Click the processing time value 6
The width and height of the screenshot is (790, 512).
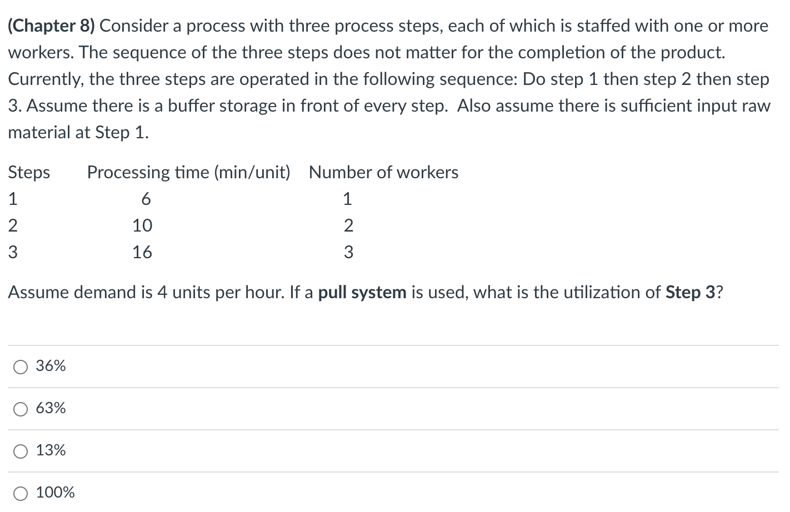point(146,198)
